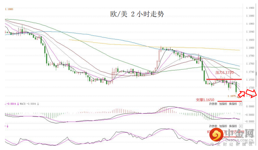258x150 pixels.
Task: Click the chart title 欧/美 2小时走势
Action: tap(137, 14)
